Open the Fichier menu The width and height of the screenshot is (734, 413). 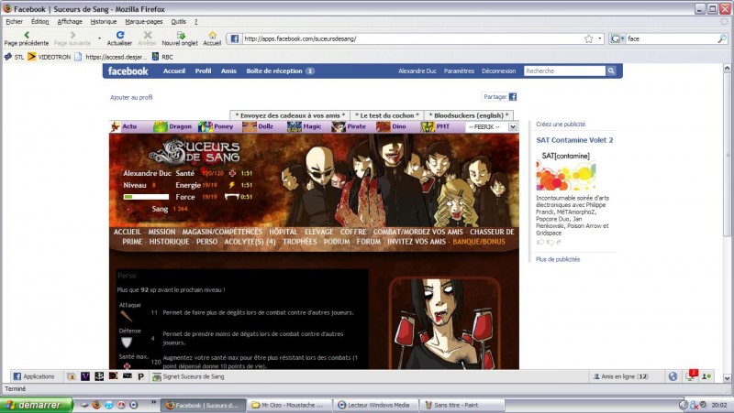14,21
